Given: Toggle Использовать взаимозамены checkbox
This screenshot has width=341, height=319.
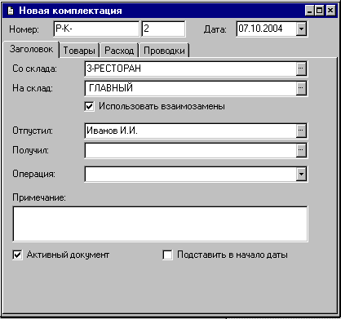Looking at the screenshot, I should point(89,106).
